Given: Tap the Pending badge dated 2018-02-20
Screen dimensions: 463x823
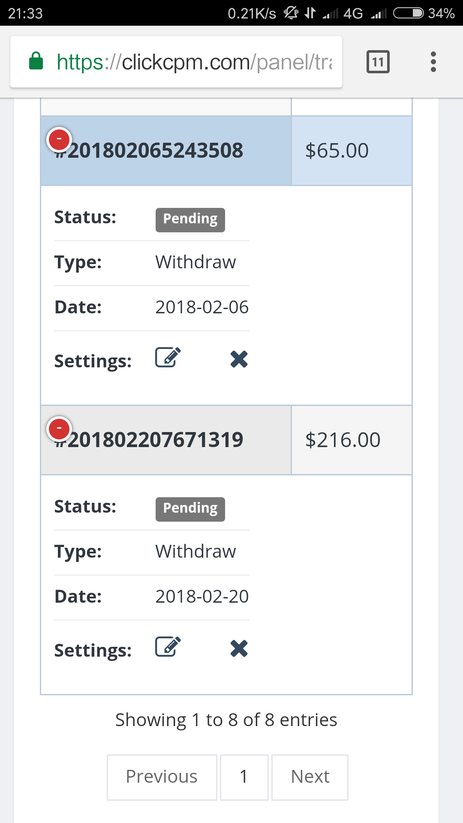Looking at the screenshot, I should tap(190, 509).
